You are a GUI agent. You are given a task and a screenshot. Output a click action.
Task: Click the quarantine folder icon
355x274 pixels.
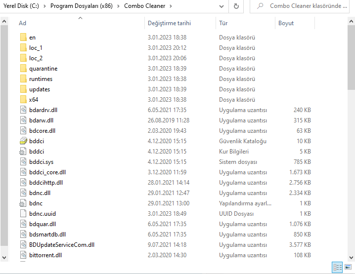pos(23,69)
